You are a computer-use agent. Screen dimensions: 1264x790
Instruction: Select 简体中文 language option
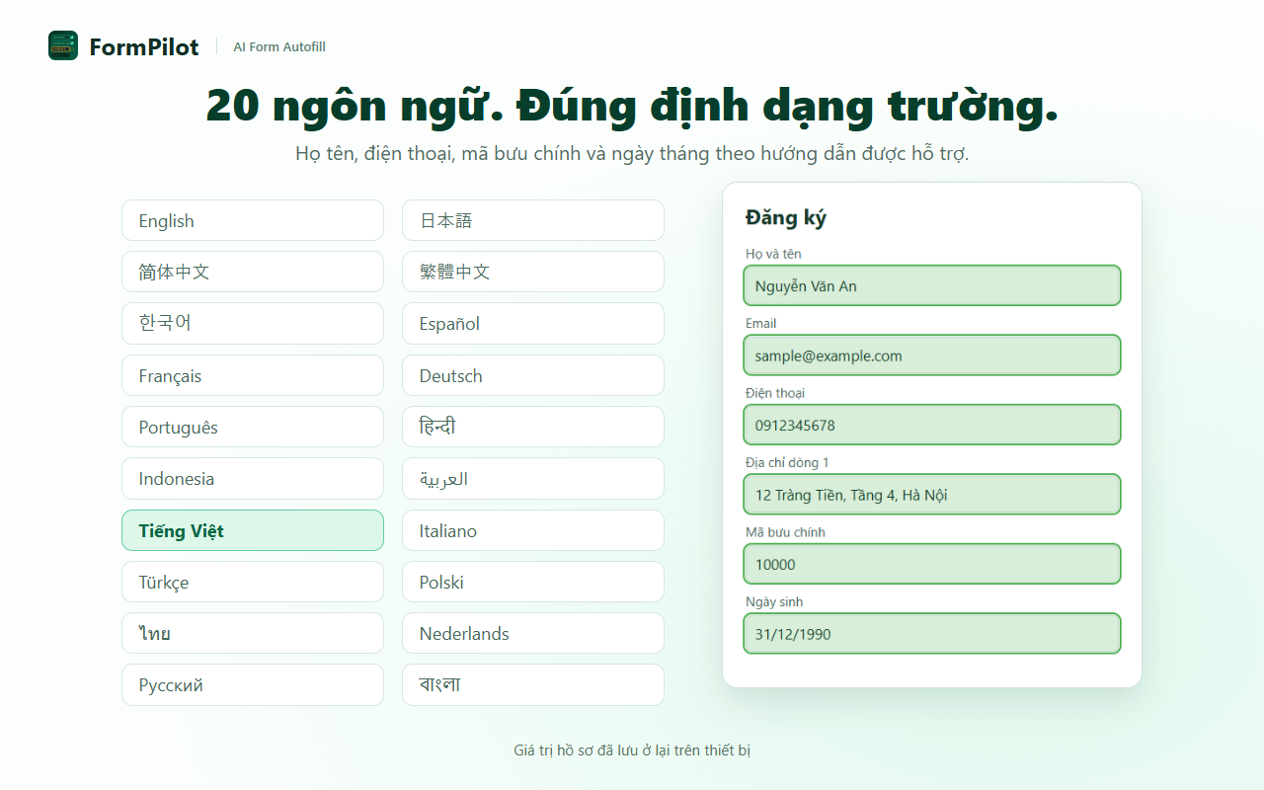click(x=253, y=272)
